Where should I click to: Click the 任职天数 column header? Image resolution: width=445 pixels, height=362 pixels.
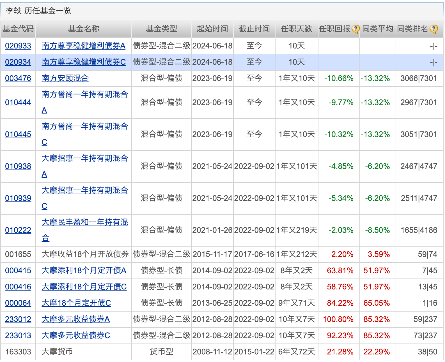297,29
